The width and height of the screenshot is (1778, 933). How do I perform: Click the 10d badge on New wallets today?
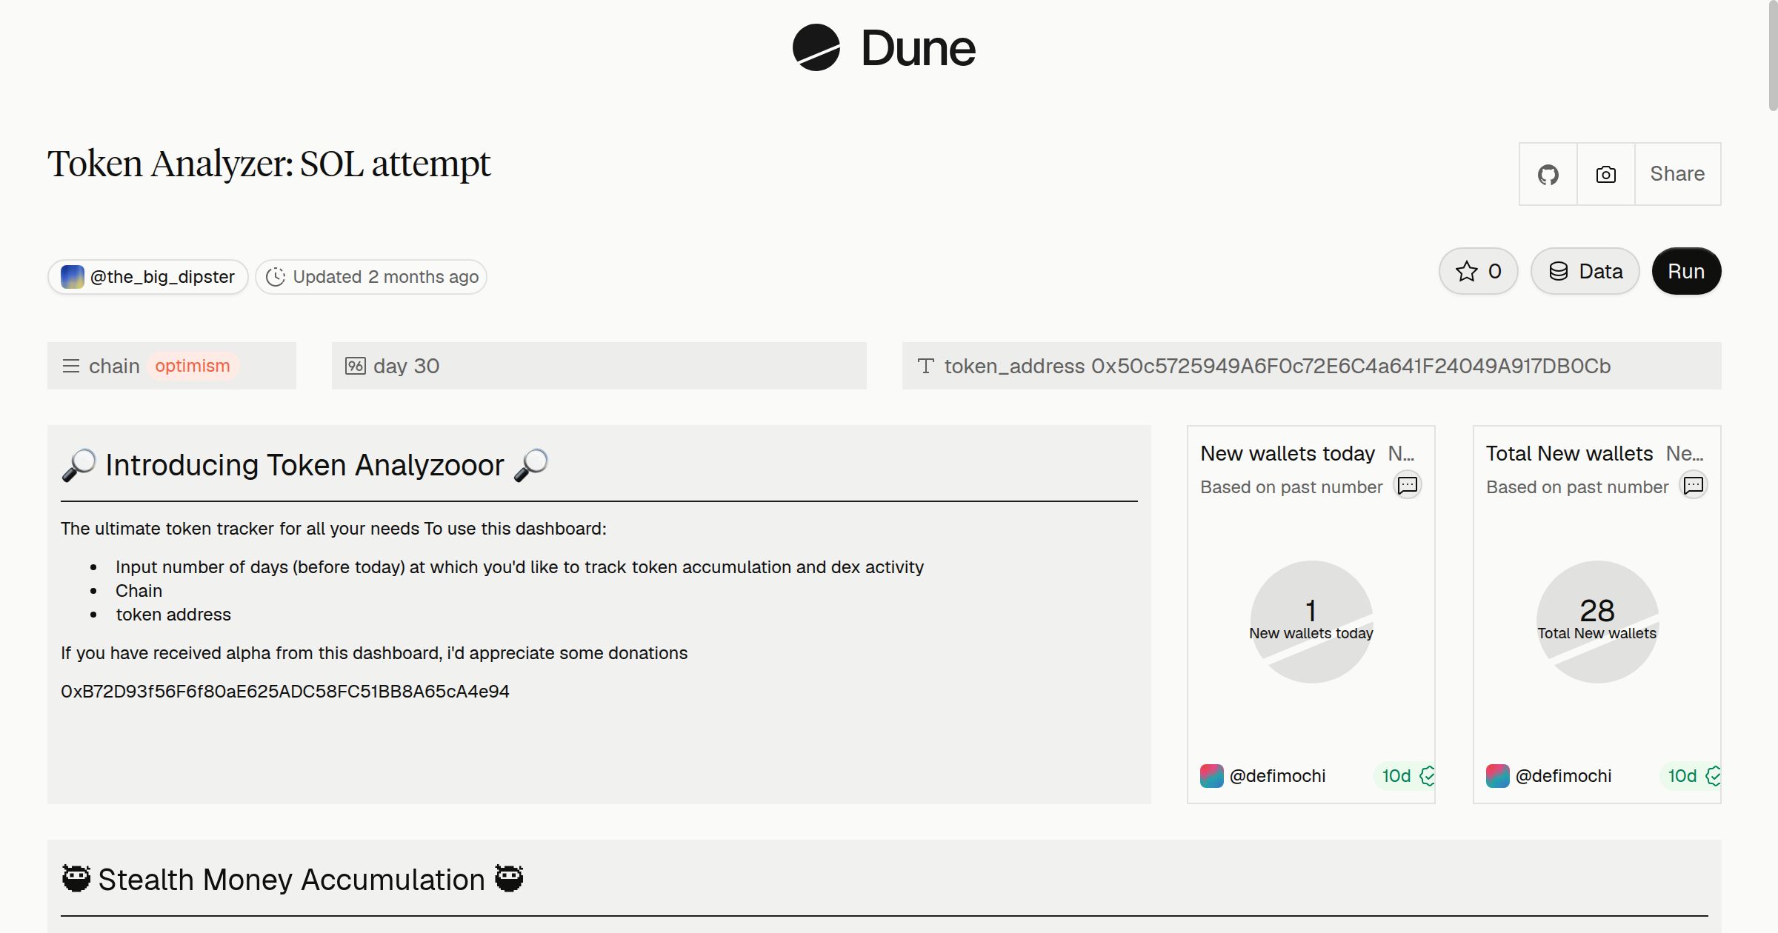pos(1405,776)
